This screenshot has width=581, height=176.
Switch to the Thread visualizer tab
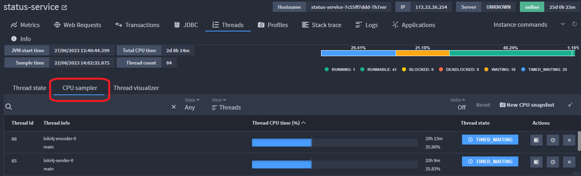coord(136,88)
